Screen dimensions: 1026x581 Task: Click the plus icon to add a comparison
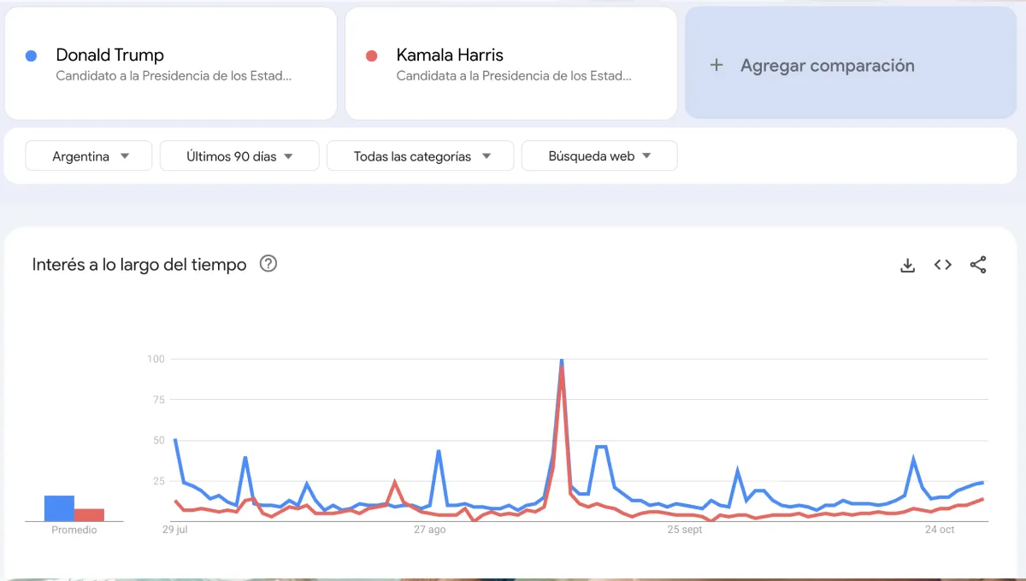pos(716,64)
